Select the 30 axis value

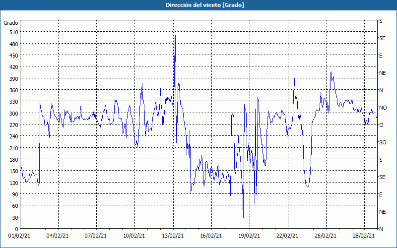15,218
